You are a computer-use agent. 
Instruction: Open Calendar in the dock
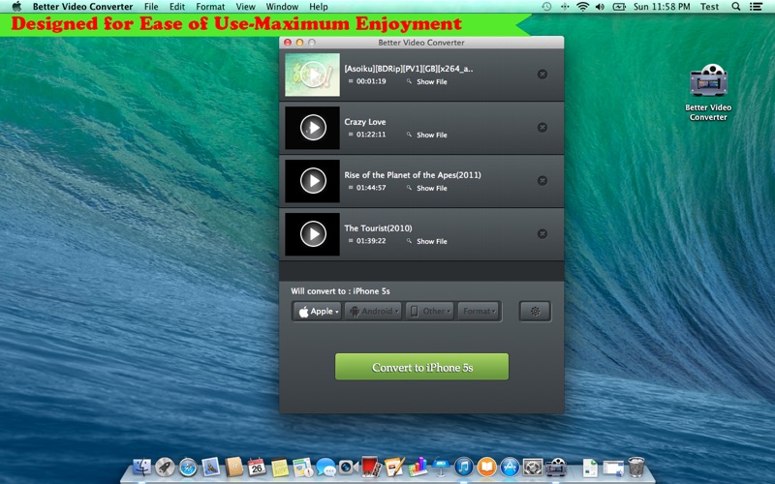(257, 467)
